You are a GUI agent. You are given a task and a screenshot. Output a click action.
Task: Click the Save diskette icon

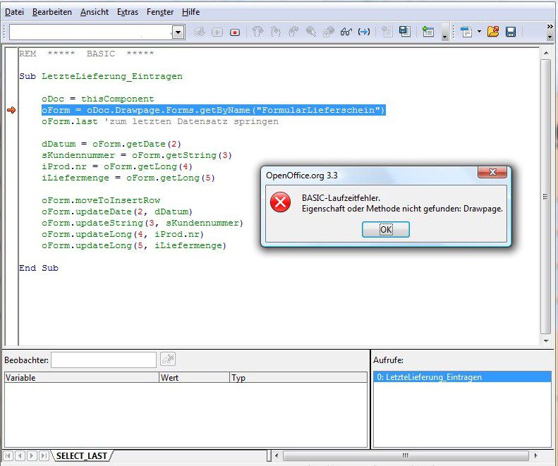pyautogui.click(x=511, y=32)
